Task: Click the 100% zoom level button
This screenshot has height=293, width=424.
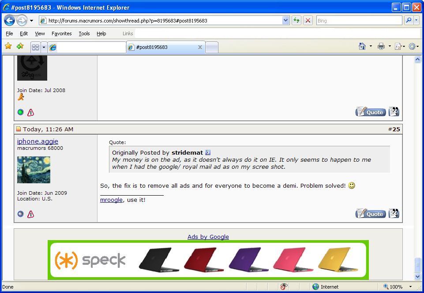Action: point(393,286)
